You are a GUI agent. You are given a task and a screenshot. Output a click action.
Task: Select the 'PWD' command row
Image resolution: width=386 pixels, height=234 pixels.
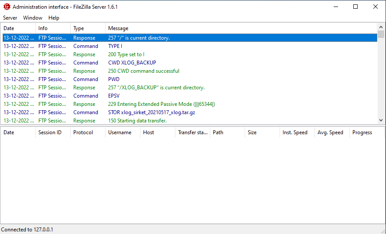click(190, 79)
